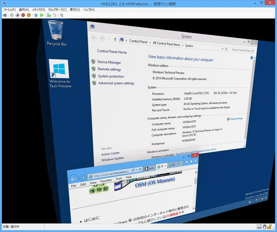Click the Revert arrow toolbar icon
The image size is (277, 232).
click(x=55, y=15)
